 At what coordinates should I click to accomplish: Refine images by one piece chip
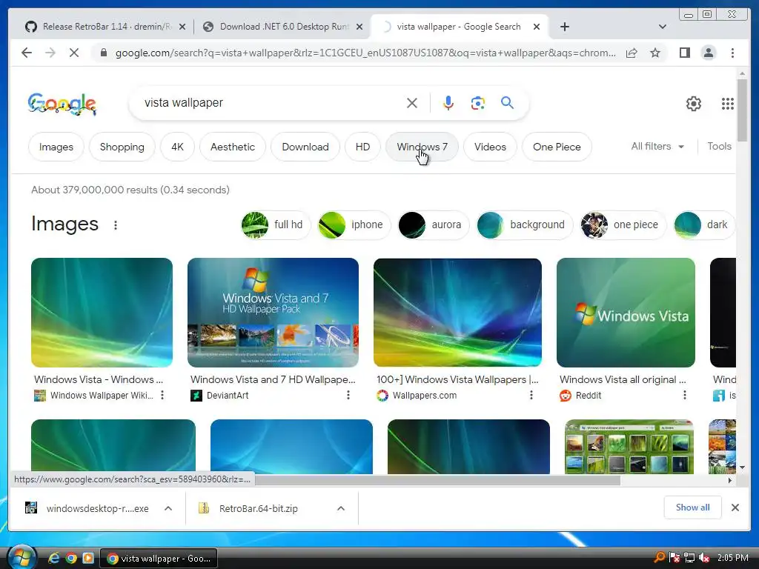[623, 225]
